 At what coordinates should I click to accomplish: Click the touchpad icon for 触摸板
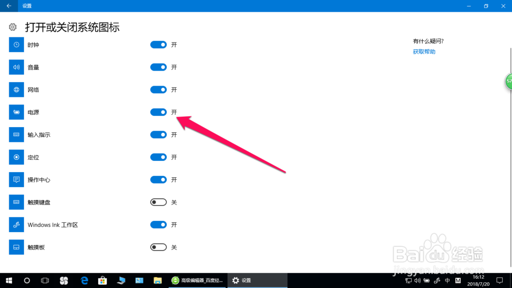[16, 247]
